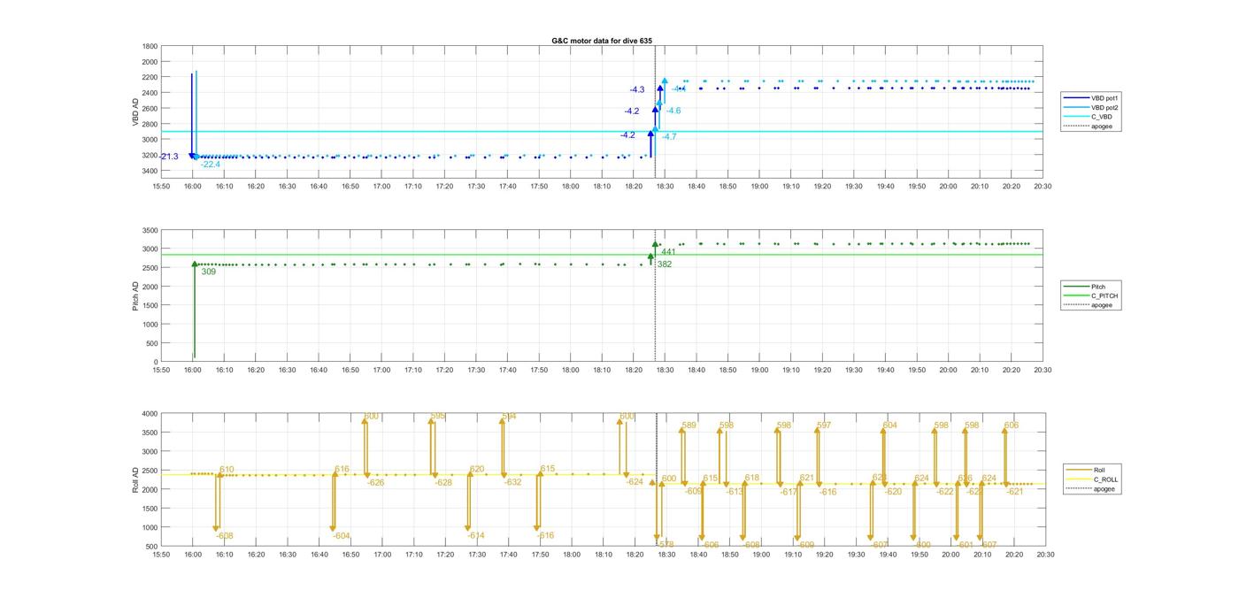Click the '3400' tick on VBD axis

150,171
